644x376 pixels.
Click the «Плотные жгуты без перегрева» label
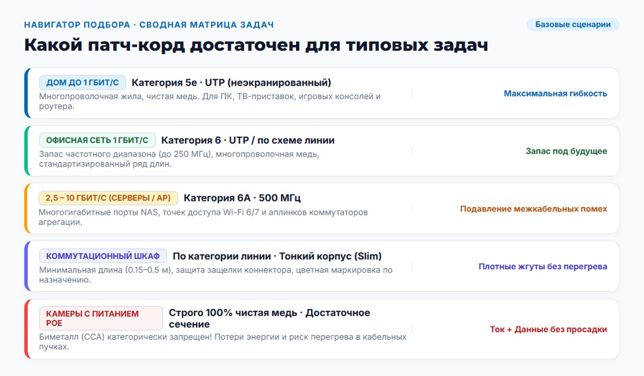coord(543,267)
